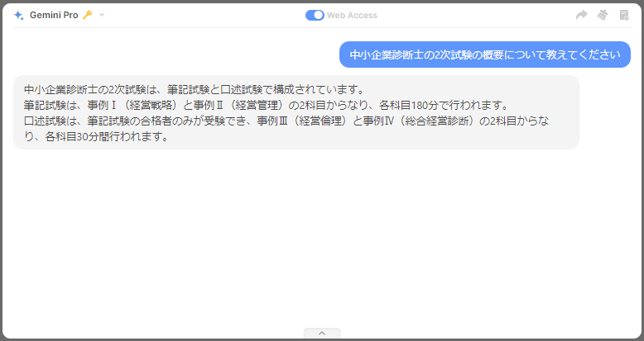Clear the conversation with the broom icon
The height and width of the screenshot is (341, 644).
click(x=603, y=15)
